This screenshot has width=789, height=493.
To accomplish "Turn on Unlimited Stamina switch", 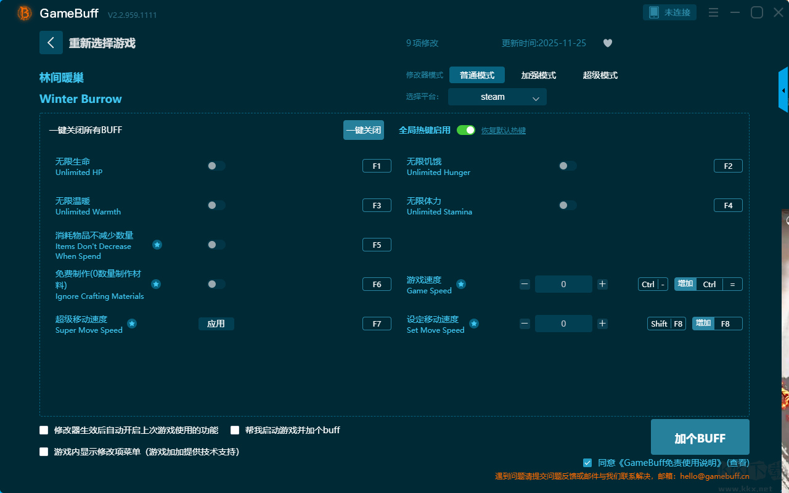I will 567,205.
